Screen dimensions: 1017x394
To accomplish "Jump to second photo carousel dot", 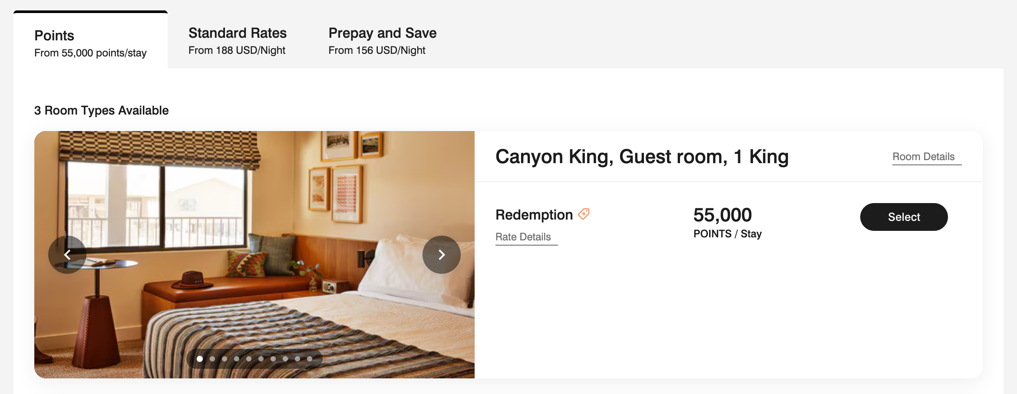I will coord(212,359).
